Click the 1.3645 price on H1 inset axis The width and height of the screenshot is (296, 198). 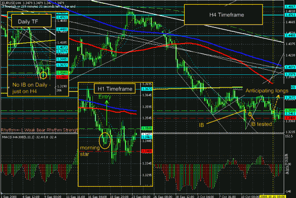[x=147, y=95]
